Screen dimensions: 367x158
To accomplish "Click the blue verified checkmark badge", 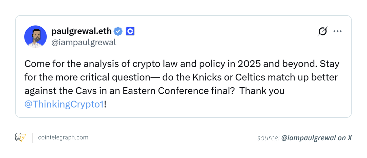I will pyautogui.click(x=118, y=31).
